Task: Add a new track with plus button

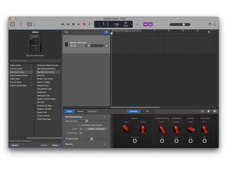Action: coord(66,32)
